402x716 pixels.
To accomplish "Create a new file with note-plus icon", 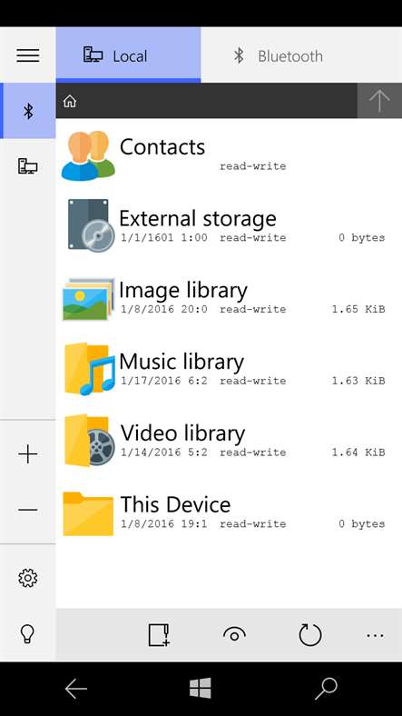I will pos(160,635).
